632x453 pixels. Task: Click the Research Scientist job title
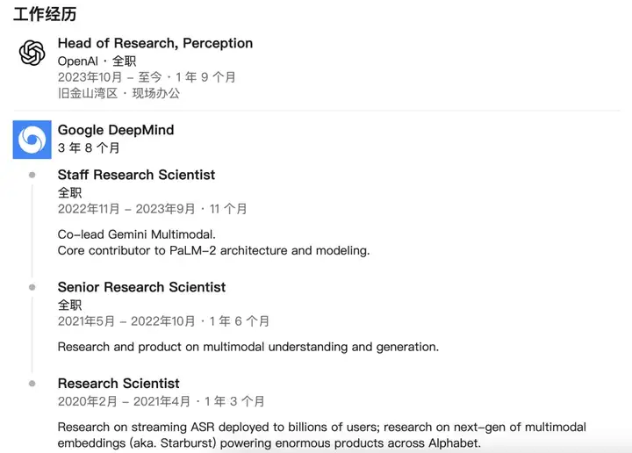point(118,384)
